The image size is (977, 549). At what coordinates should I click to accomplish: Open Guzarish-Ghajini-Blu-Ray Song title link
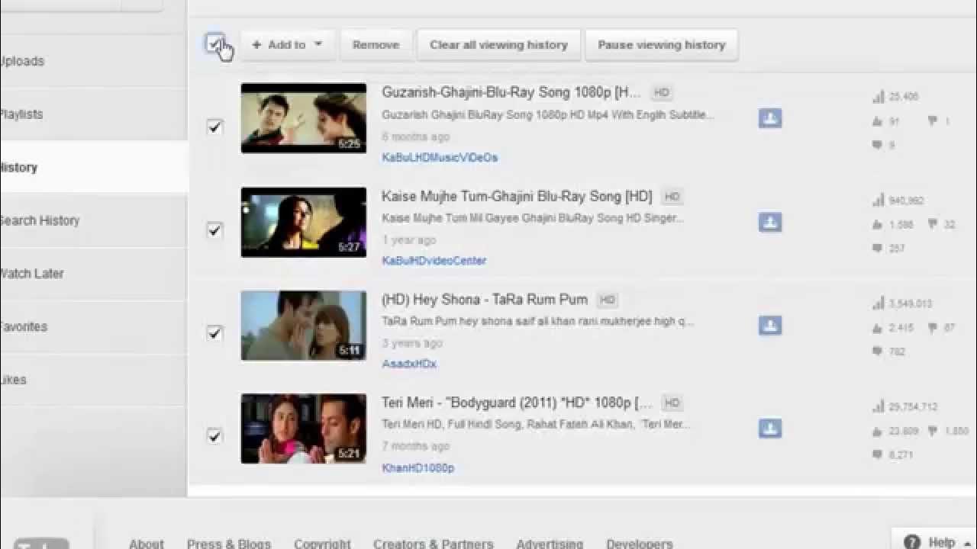511,92
